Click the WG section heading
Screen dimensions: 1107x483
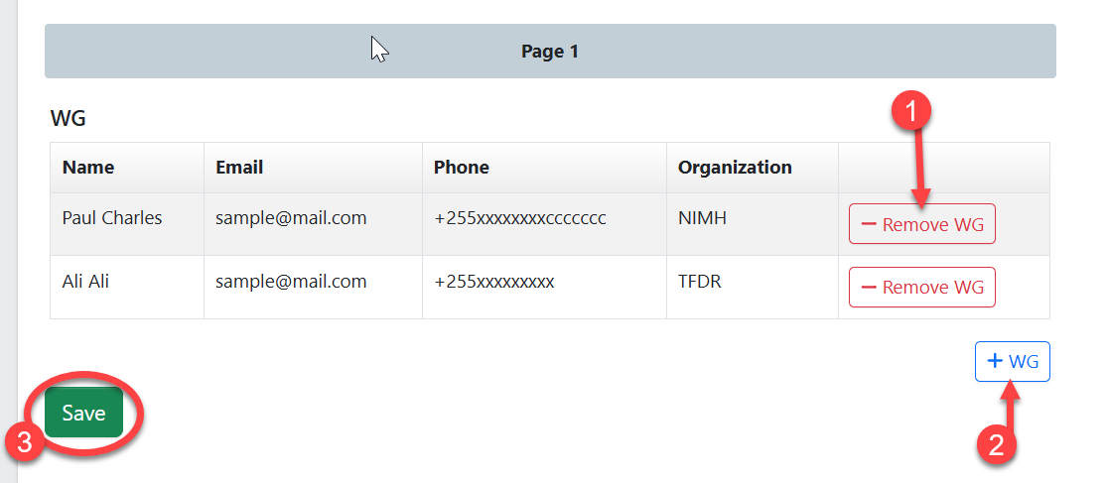tap(69, 119)
